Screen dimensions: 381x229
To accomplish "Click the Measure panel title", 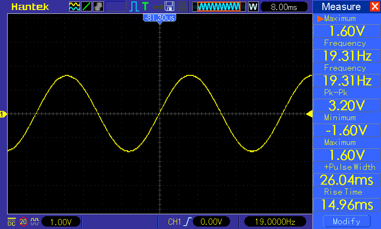I will click(341, 7).
